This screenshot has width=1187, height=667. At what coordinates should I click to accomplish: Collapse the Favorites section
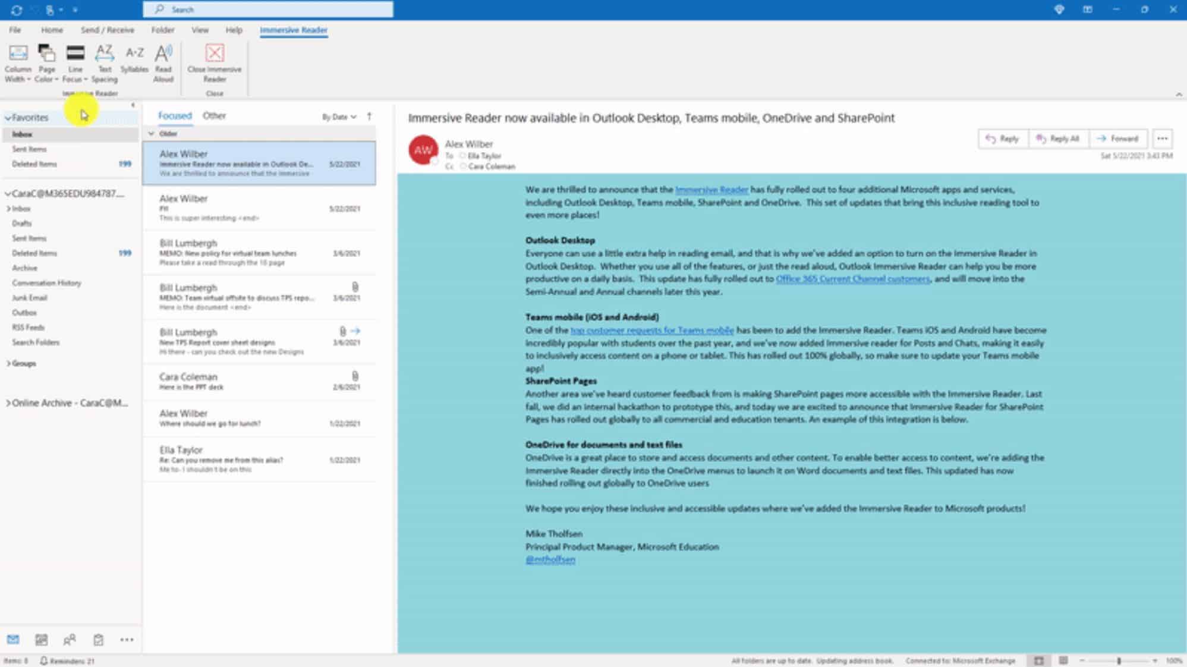click(x=8, y=118)
